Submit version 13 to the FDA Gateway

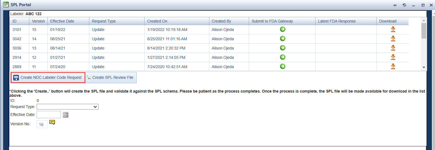click(x=282, y=48)
